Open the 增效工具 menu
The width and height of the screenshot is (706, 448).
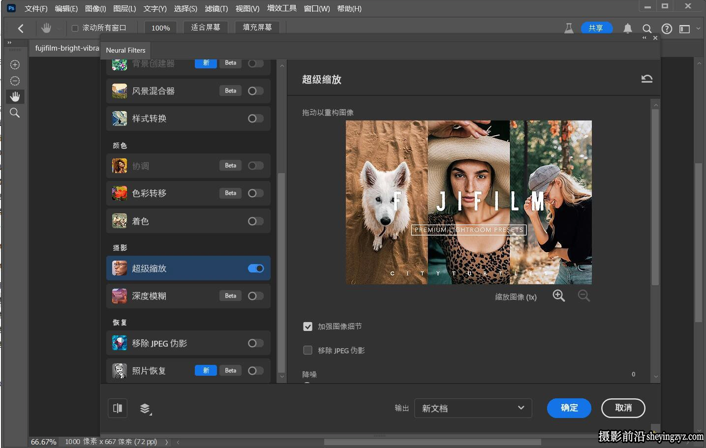(x=282, y=8)
